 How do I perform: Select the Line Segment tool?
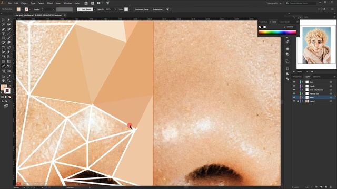tap(9, 34)
